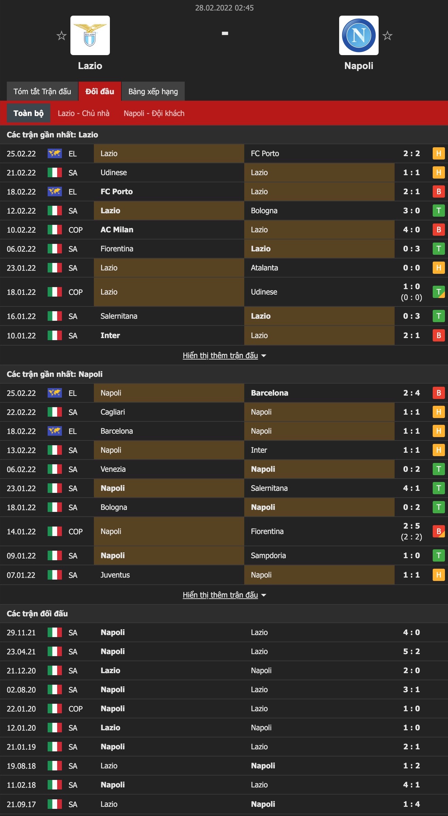
Task: Click loss badge B for AC Milan vs Lazio 4:0
Action: 439,230
